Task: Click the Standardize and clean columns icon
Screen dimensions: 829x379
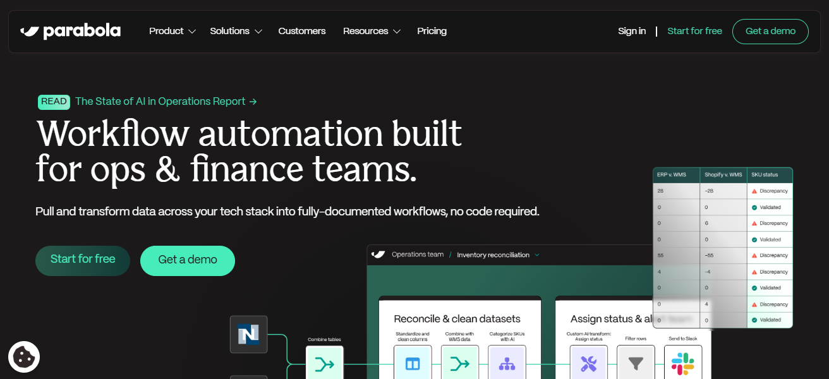Action: click(413, 363)
